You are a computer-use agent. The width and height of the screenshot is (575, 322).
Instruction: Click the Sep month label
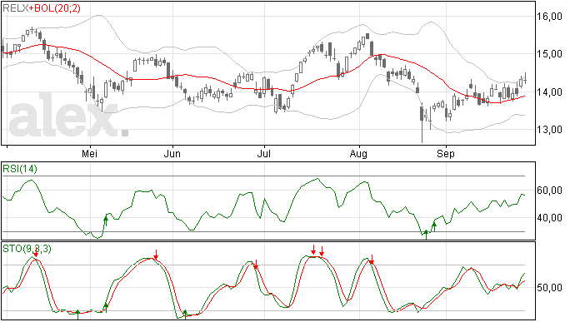(446, 154)
